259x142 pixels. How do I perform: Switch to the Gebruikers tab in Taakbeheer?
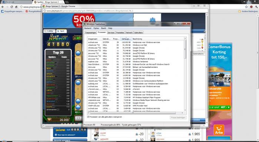138,33
